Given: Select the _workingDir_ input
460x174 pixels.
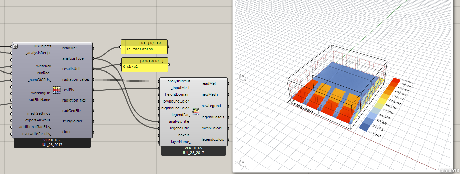Looking at the screenshot, I should [40, 93].
